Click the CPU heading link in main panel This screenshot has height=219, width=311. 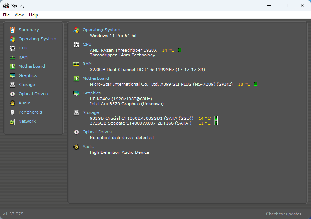click(x=87, y=44)
